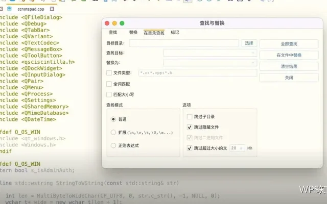Click the <QDebug> include line
This screenshot has height=204, width=327.
pyautogui.click(x=23, y=24)
